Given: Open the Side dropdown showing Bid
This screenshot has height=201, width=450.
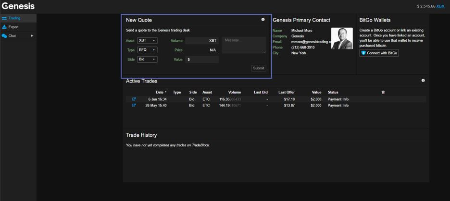Looking at the screenshot, I should point(147,59).
